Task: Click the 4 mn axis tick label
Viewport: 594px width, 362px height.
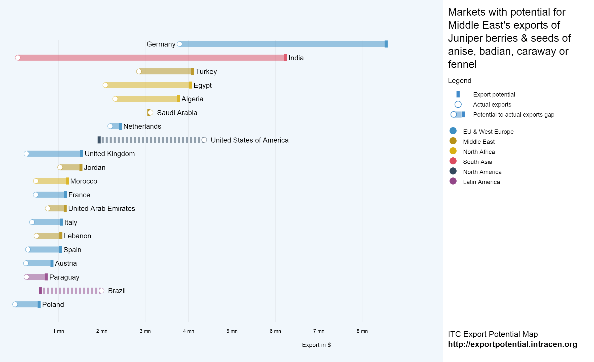Action: (x=188, y=331)
